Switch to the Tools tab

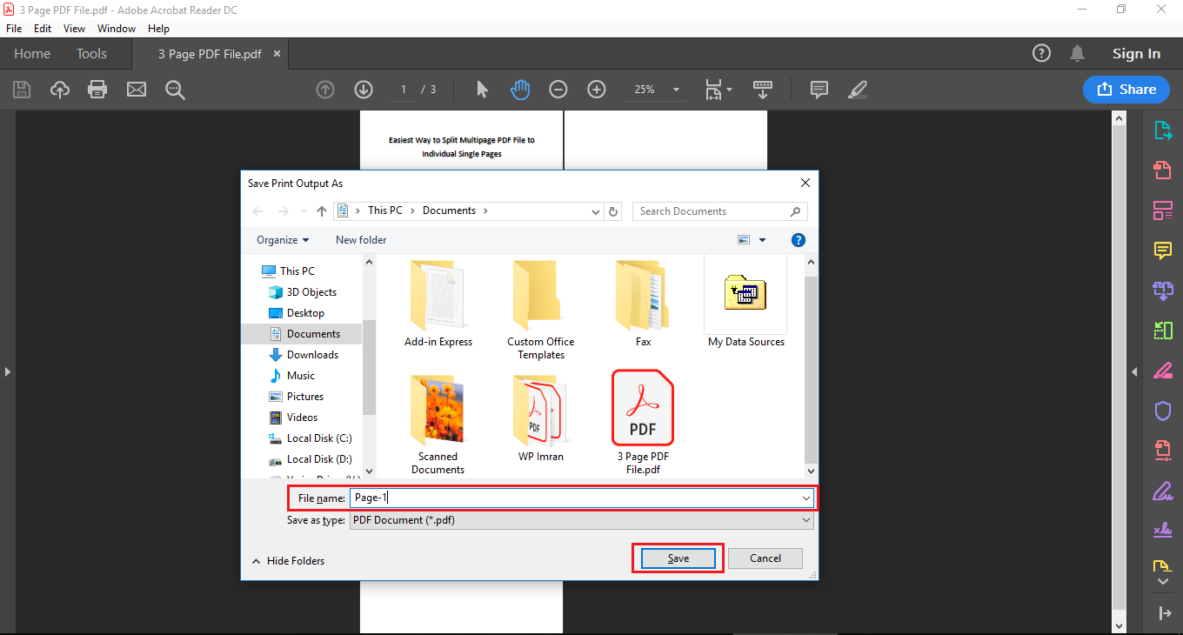click(91, 54)
